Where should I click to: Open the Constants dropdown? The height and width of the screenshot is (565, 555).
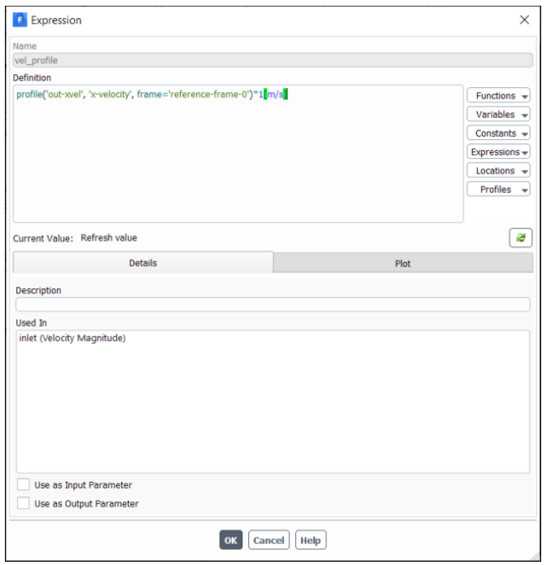click(499, 133)
